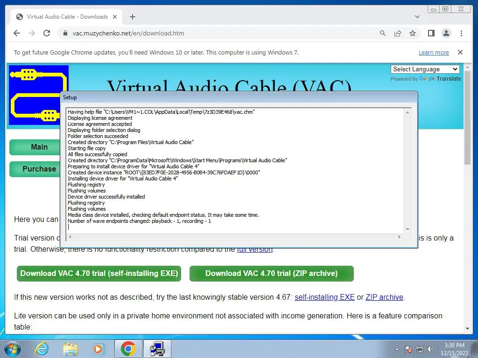This screenshot has width=478, height=358.
Task: Open the network tray icon
Action: [x=420, y=349]
